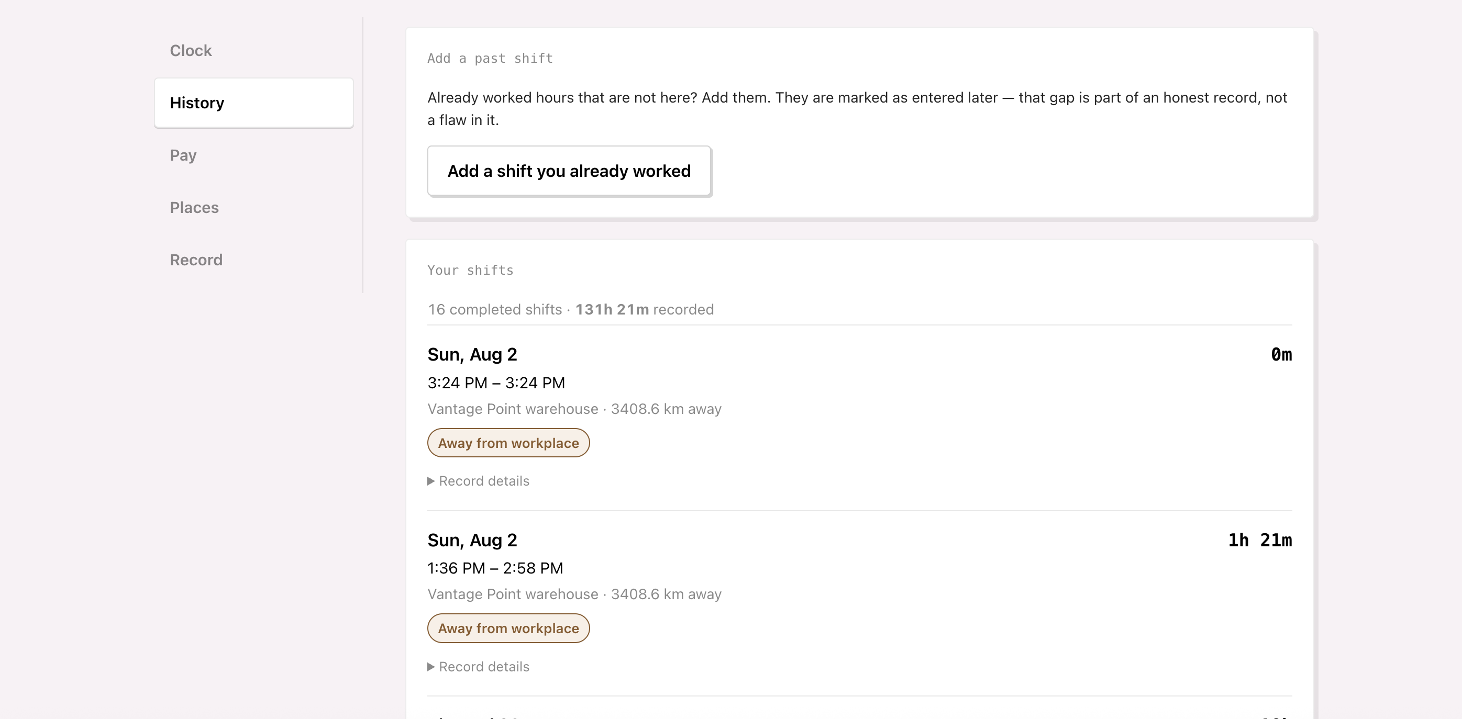Click the disclosure triangle under the 3:24 PM shift

coord(431,481)
